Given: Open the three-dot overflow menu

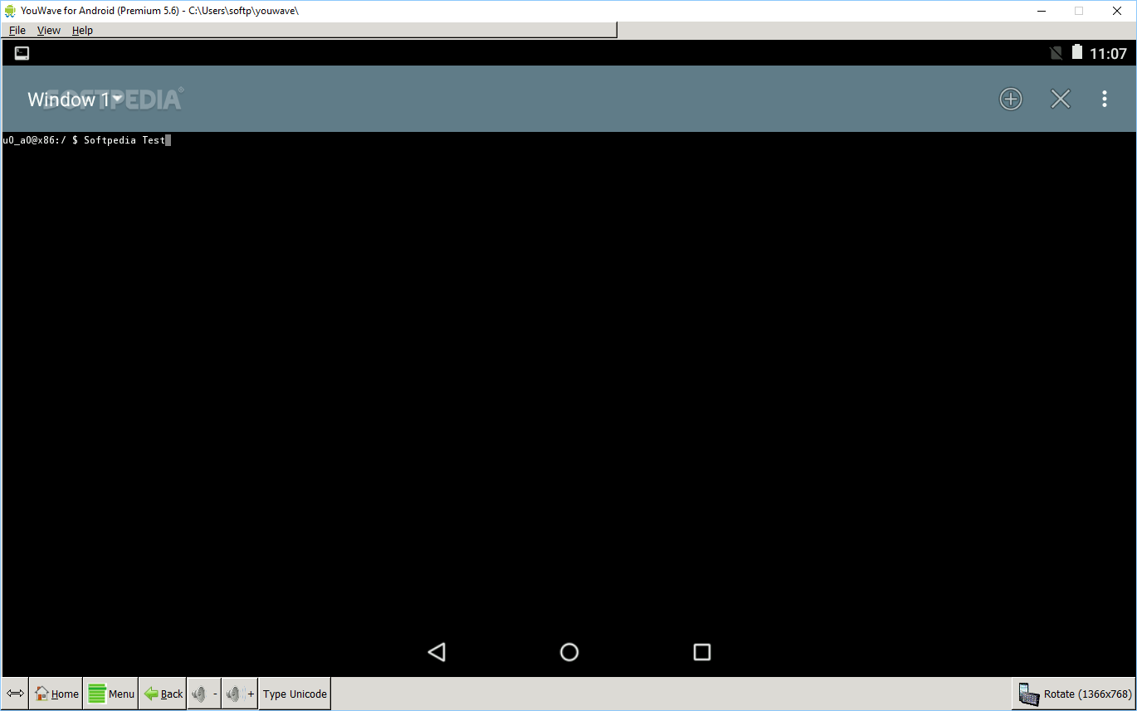Looking at the screenshot, I should click(1104, 100).
